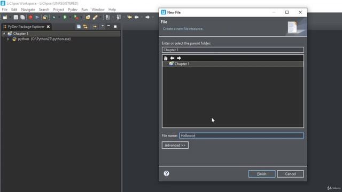This screenshot has width=342, height=192.
Task: Click the open console/folder toolbar icon
Action: pos(45,17)
